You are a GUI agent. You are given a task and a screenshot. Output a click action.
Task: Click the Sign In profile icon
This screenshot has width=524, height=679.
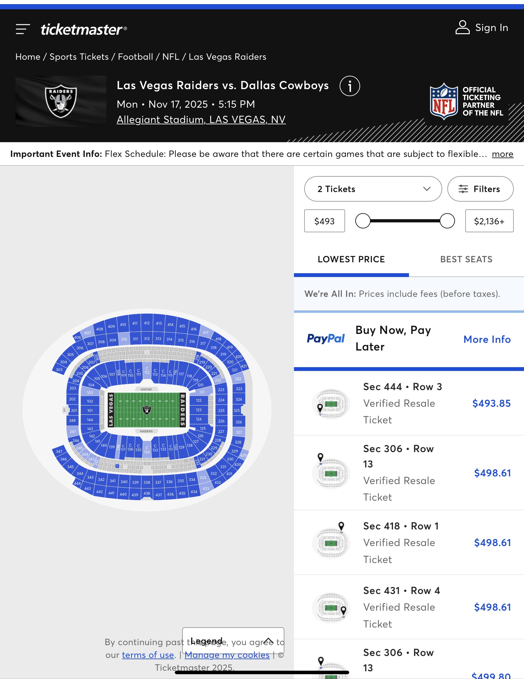point(462,27)
